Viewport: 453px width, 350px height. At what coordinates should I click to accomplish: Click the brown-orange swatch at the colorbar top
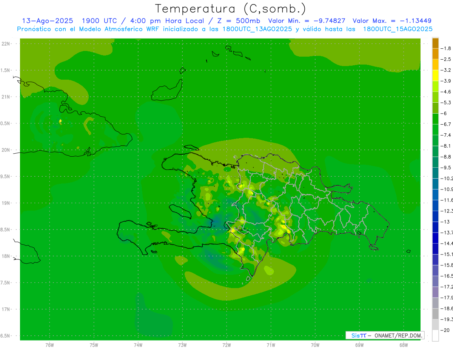[x=435, y=43]
